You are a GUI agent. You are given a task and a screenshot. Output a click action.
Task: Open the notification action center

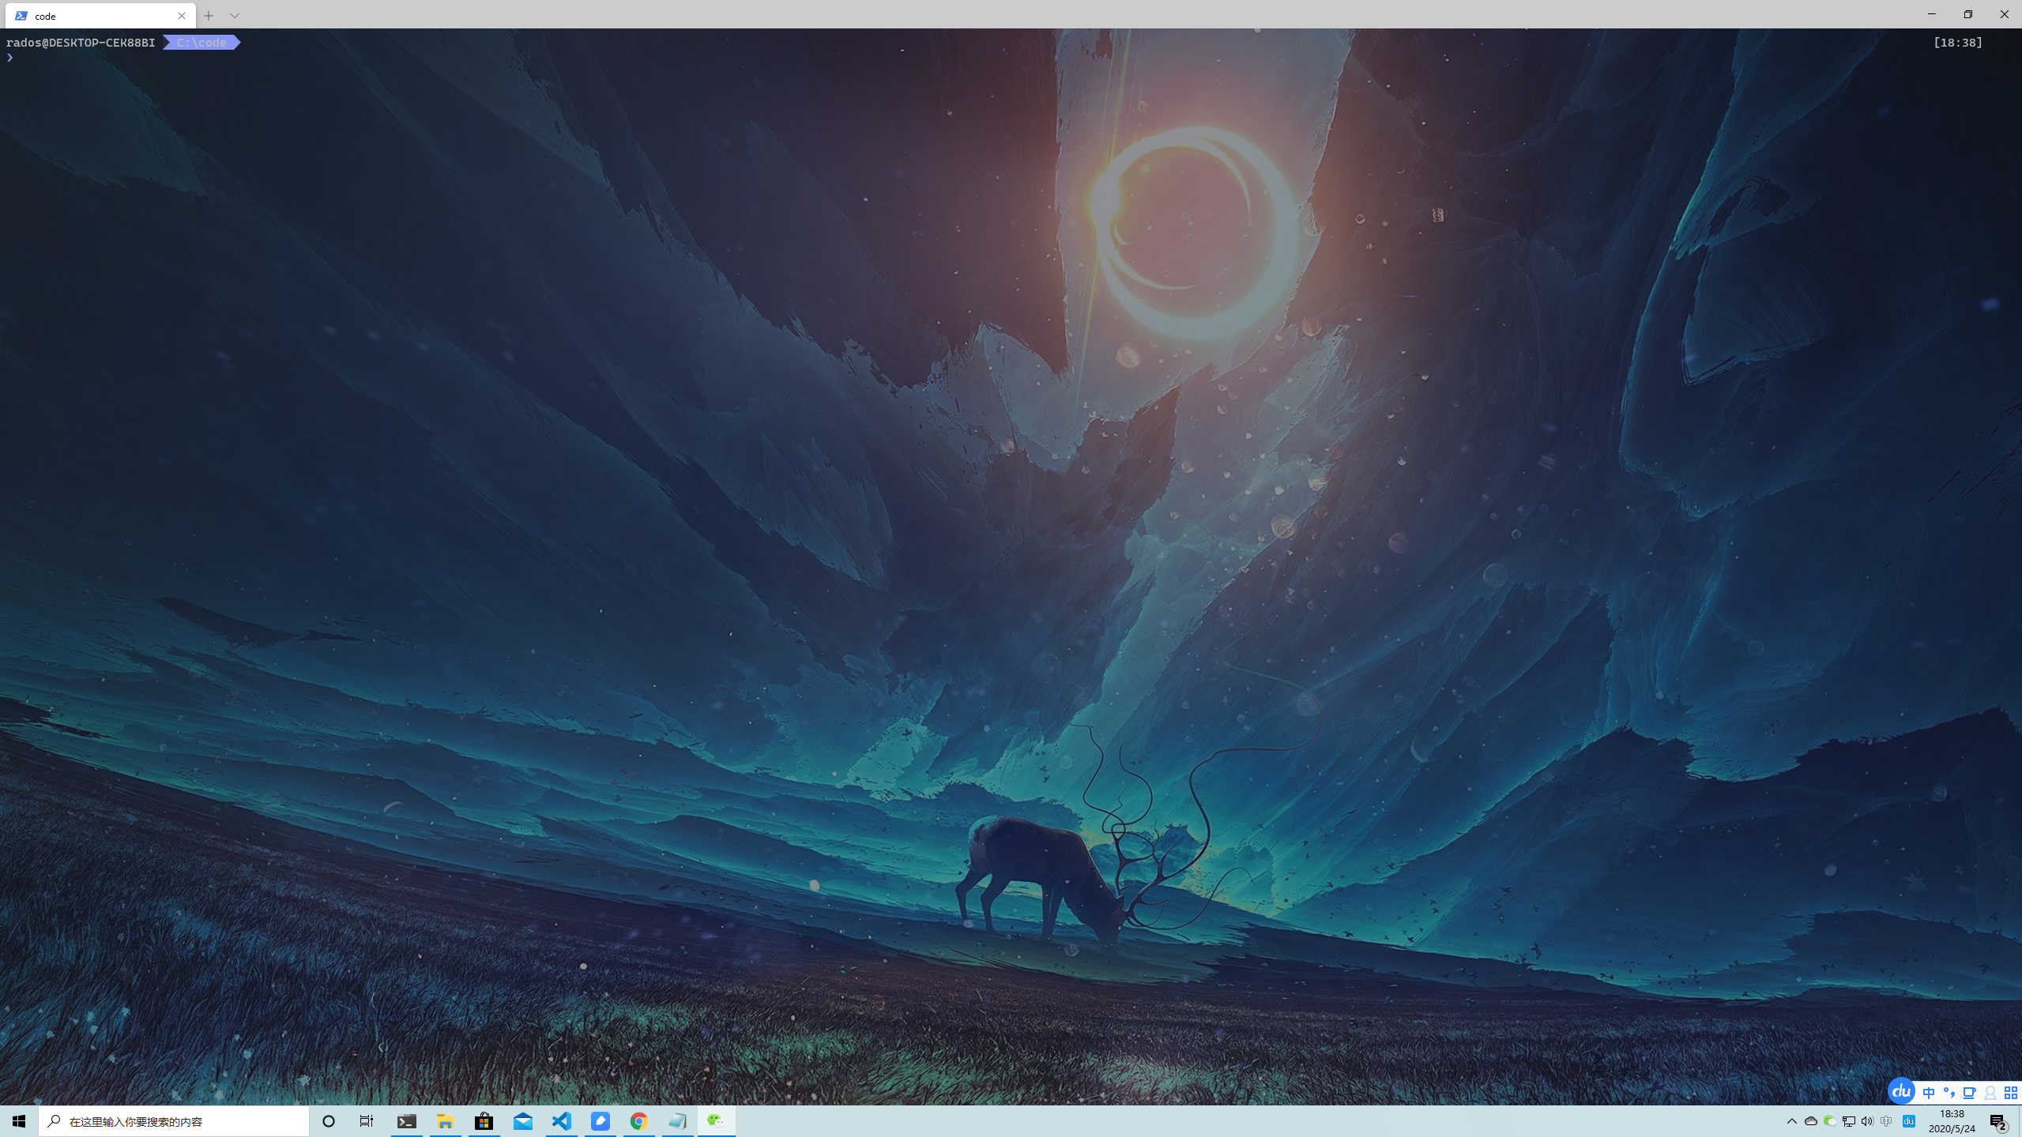pyautogui.click(x=1998, y=1122)
